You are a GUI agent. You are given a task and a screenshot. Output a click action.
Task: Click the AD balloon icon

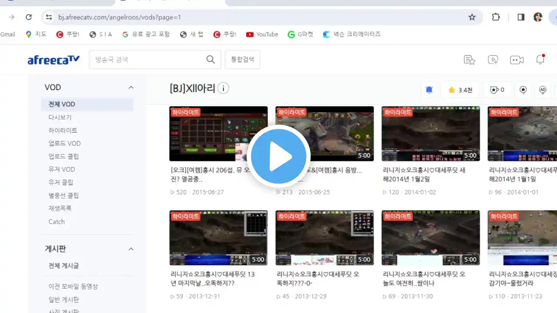[x=543, y=90]
